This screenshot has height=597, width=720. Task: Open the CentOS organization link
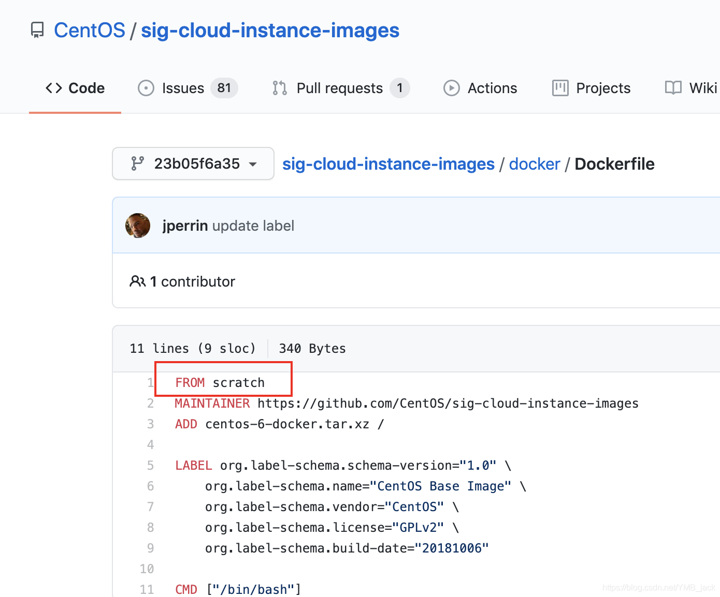[x=90, y=31]
